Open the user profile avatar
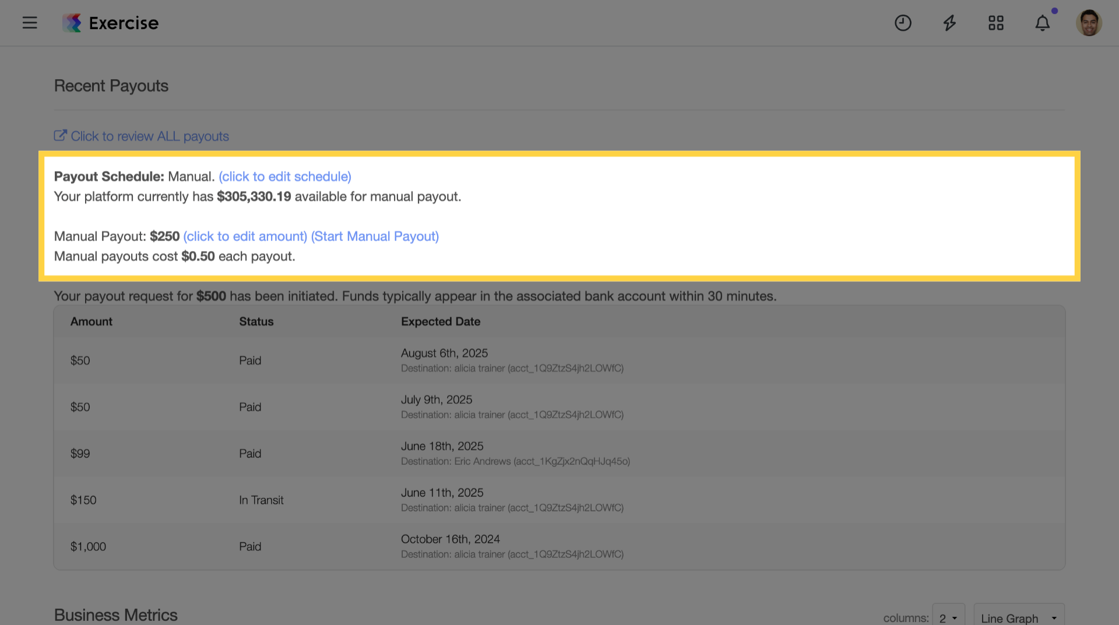Image resolution: width=1119 pixels, height=625 pixels. pos(1089,23)
